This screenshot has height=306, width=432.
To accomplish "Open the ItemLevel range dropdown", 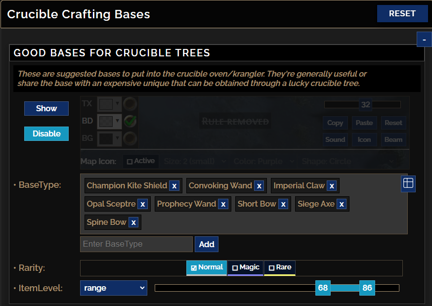I will point(113,288).
